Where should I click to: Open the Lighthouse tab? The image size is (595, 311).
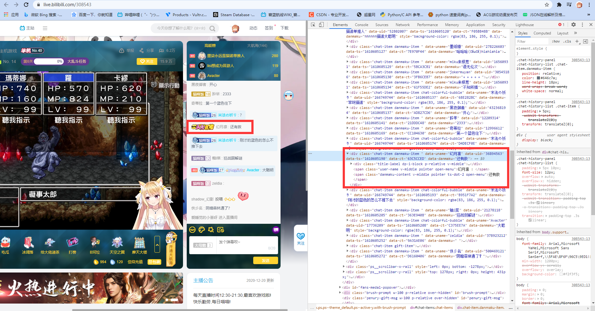click(524, 25)
